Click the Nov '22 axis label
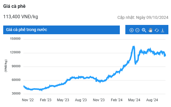171x107 pixels. 28,100
